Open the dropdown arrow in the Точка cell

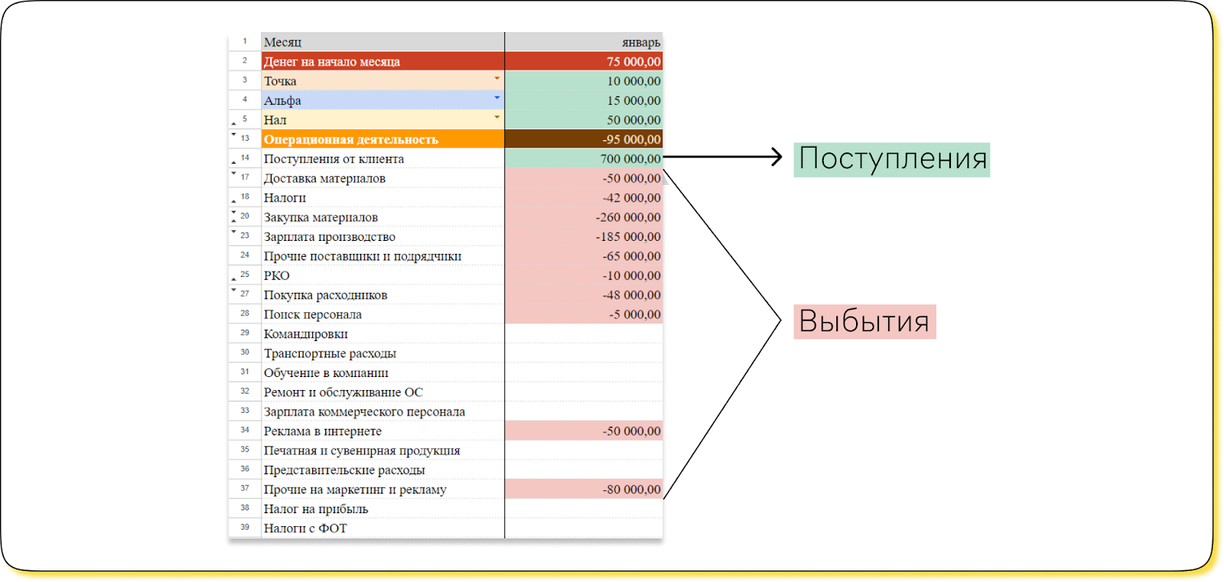496,79
